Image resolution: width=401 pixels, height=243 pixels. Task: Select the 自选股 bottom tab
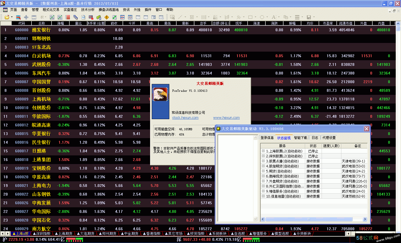(238, 234)
